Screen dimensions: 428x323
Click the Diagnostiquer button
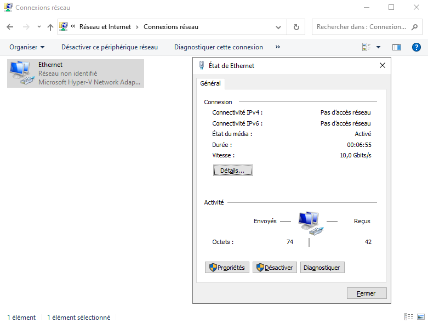(x=322, y=268)
